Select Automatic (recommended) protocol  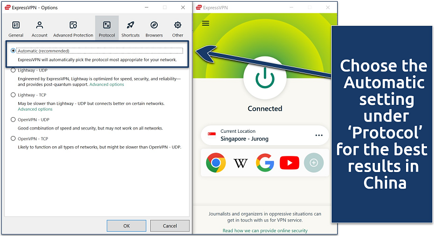click(13, 51)
